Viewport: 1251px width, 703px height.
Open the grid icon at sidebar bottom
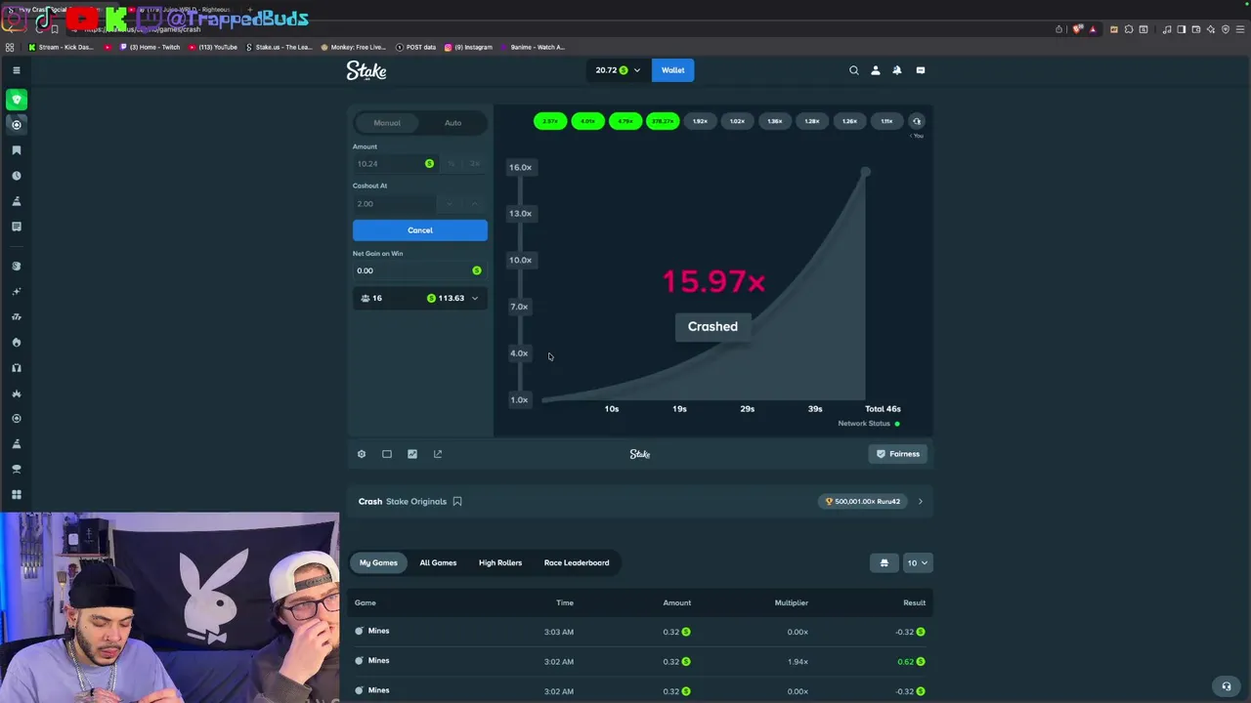tap(17, 495)
